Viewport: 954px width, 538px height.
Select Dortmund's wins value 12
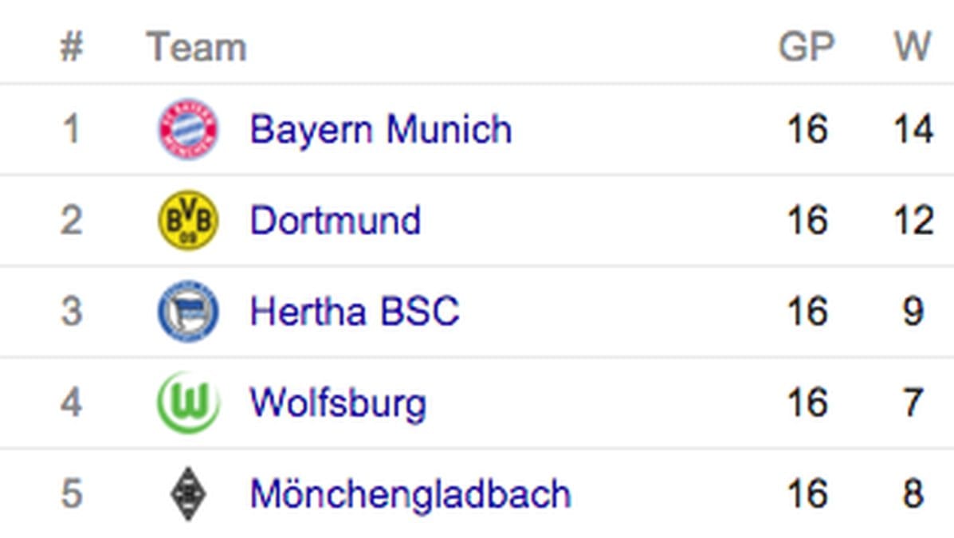click(913, 220)
